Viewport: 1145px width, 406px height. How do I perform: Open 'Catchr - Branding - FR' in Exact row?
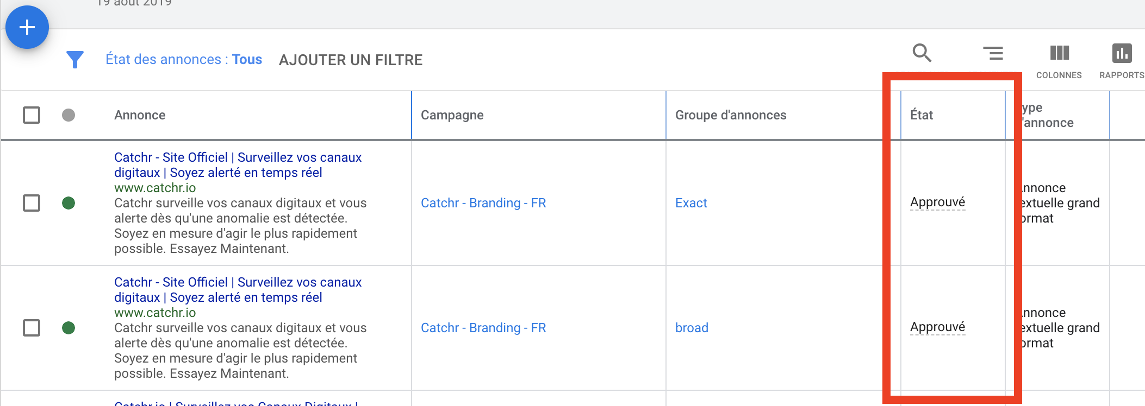tap(483, 203)
